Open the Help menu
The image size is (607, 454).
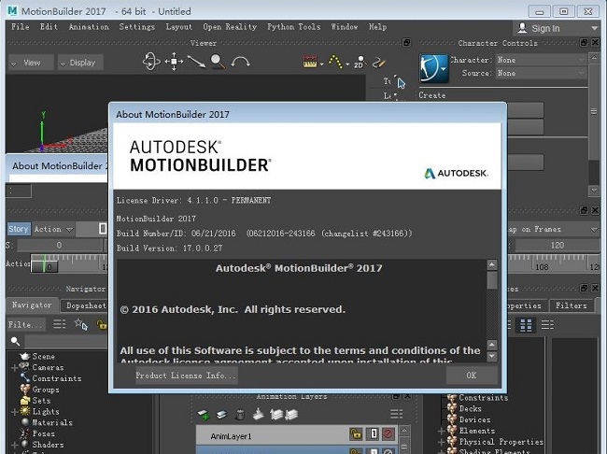[377, 27]
